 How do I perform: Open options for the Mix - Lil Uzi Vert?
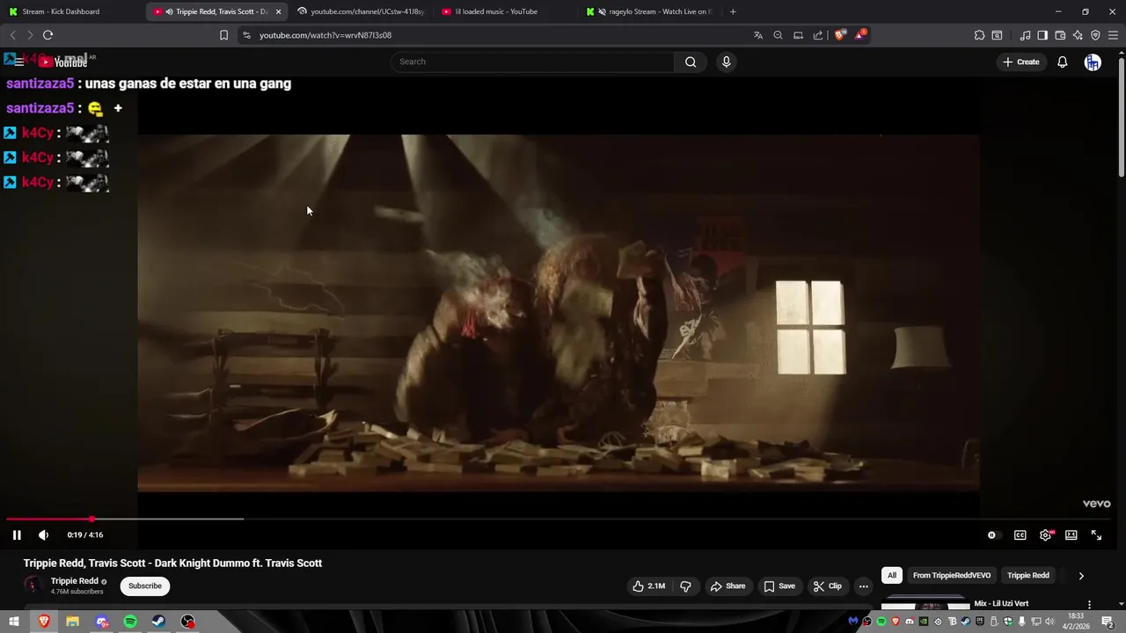pyautogui.click(x=1089, y=604)
